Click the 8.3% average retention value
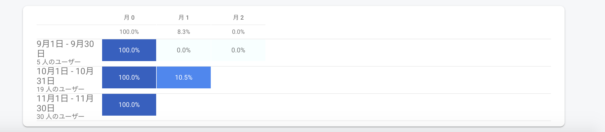Viewport: 605px width, 132px height. (184, 32)
